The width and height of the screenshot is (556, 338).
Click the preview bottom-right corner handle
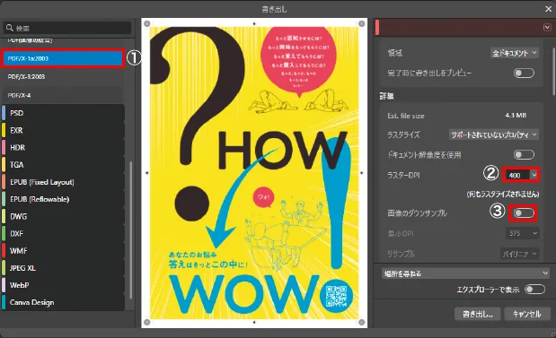tap(362, 322)
